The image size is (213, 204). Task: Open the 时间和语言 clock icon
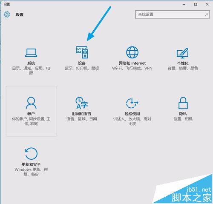coord(82,103)
